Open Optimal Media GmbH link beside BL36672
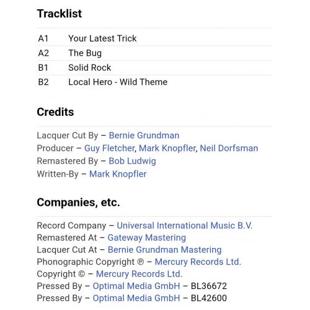310x310 pixels. click(x=136, y=286)
